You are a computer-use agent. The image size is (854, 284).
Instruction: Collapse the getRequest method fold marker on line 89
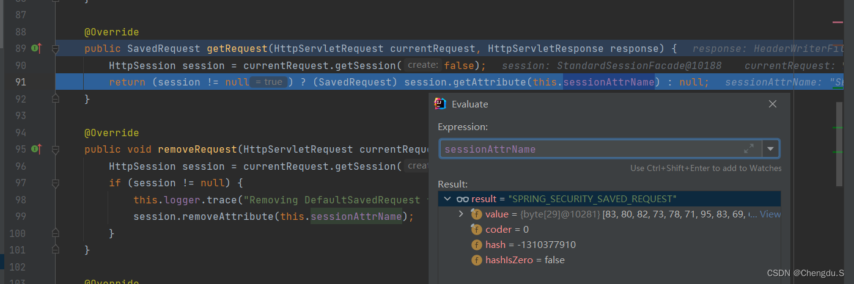pos(55,48)
